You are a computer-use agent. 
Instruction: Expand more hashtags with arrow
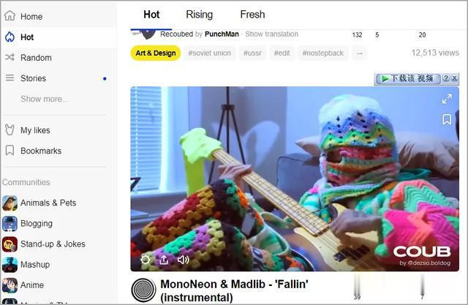[x=359, y=53]
